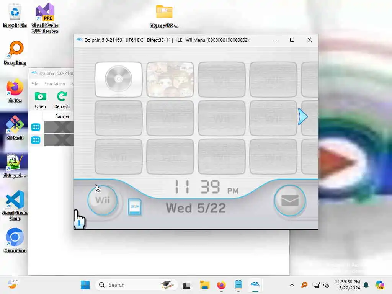
Task: Switch to Dolphin on taskbar
Action: tap(255, 285)
